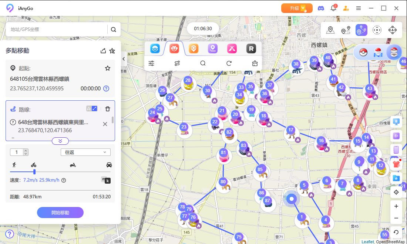Screen dimensions: 407x244
Task: Open the Discord link icon
Action: click(x=321, y=8)
